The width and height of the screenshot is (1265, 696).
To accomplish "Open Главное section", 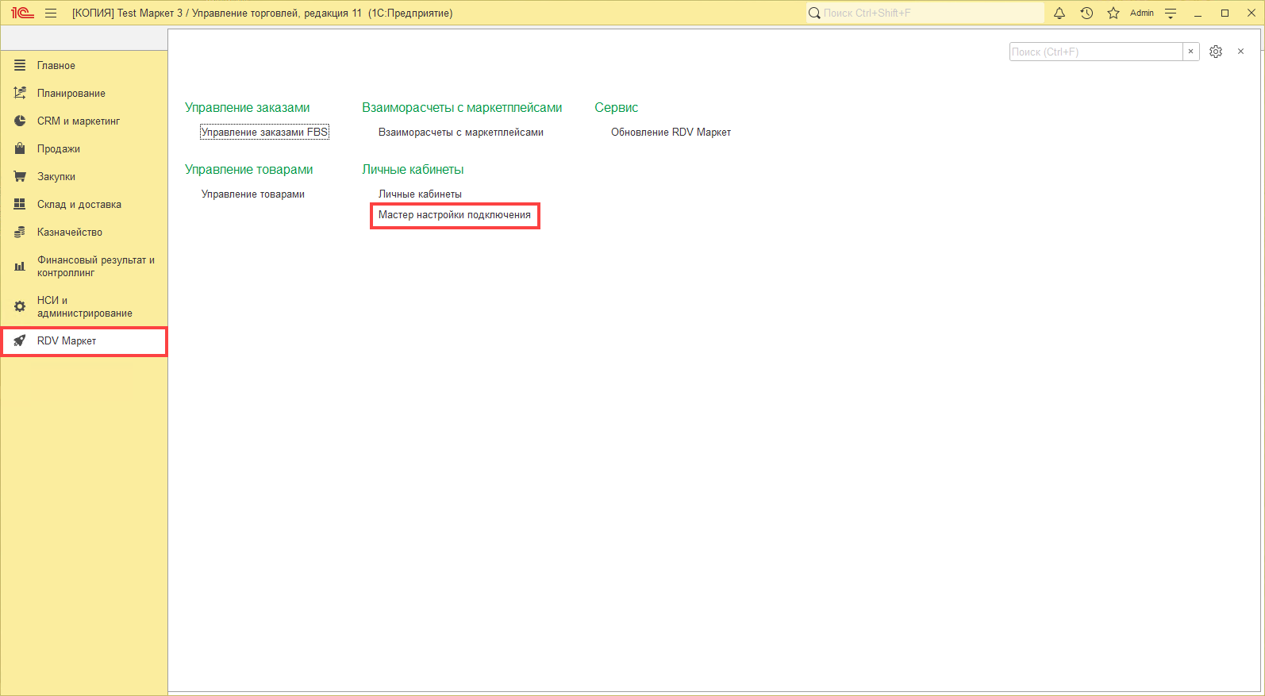I will pyautogui.click(x=84, y=65).
